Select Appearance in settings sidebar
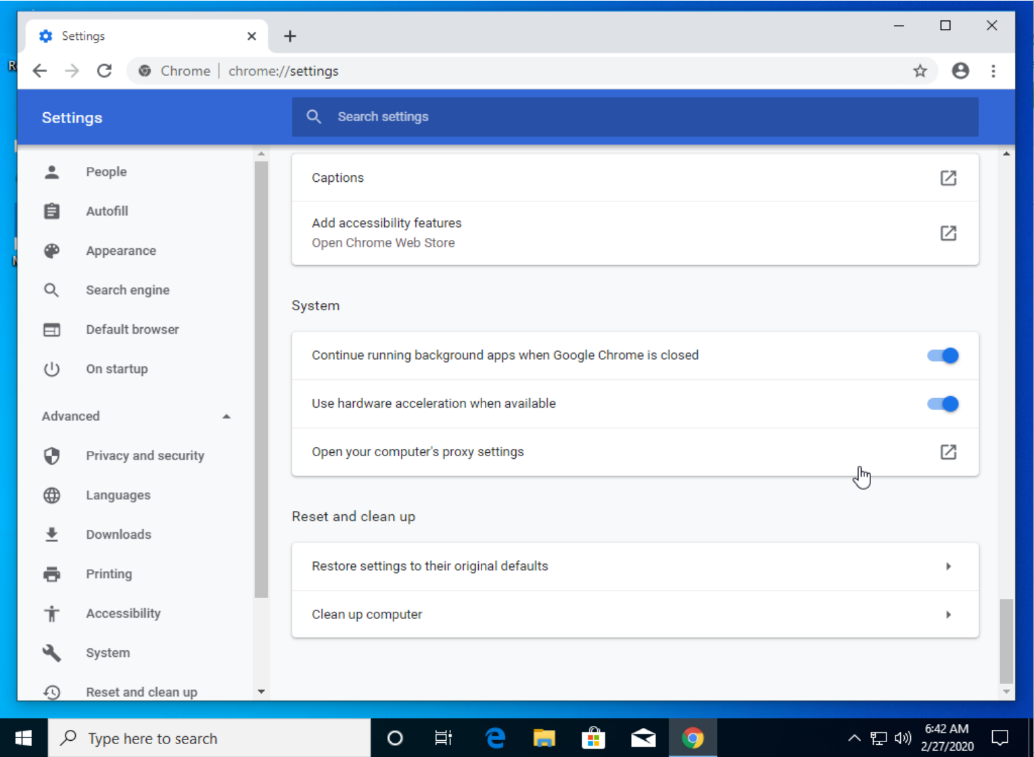Image resolution: width=1034 pixels, height=757 pixels. [x=121, y=251]
